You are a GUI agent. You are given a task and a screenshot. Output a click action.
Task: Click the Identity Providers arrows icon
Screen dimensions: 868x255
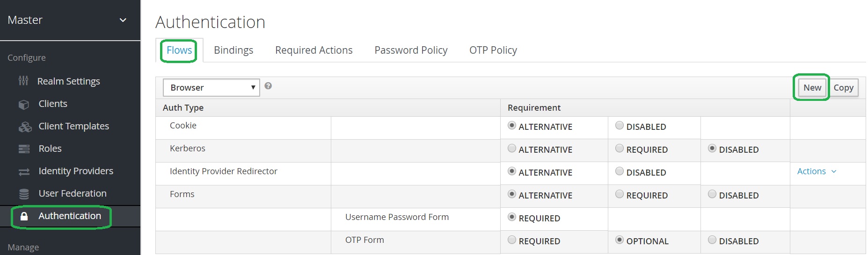point(24,171)
